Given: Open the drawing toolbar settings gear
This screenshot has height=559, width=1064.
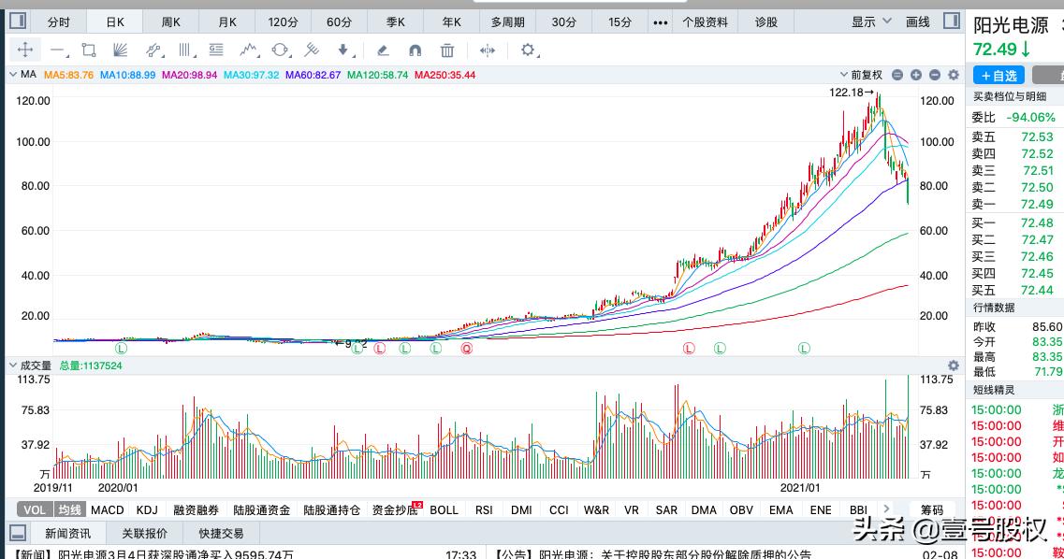Looking at the screenshot, I should [529, 51].
